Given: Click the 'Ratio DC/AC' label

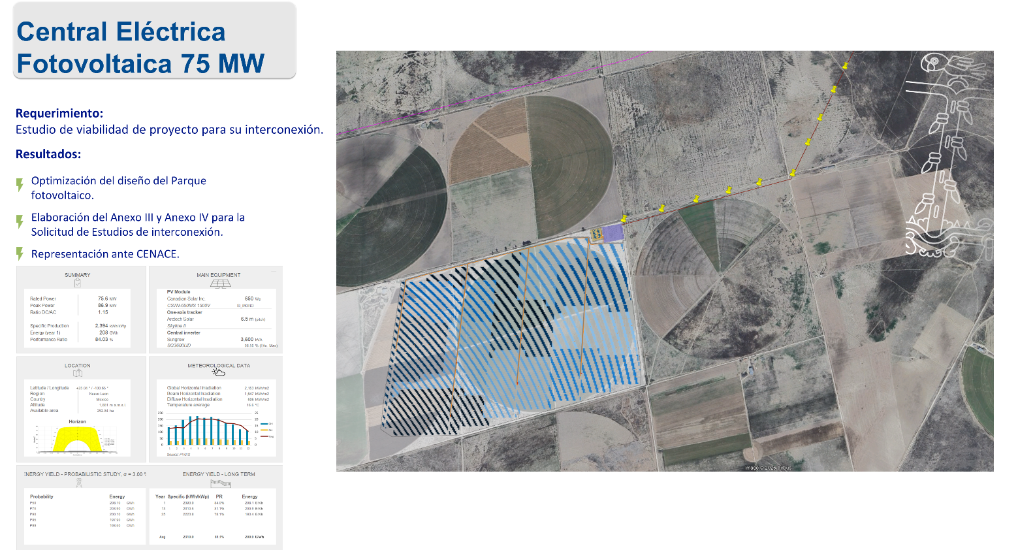Looking at the screenshot, I should [x=43, y=312].
